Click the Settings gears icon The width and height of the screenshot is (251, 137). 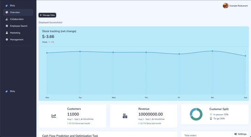(235, 134)
